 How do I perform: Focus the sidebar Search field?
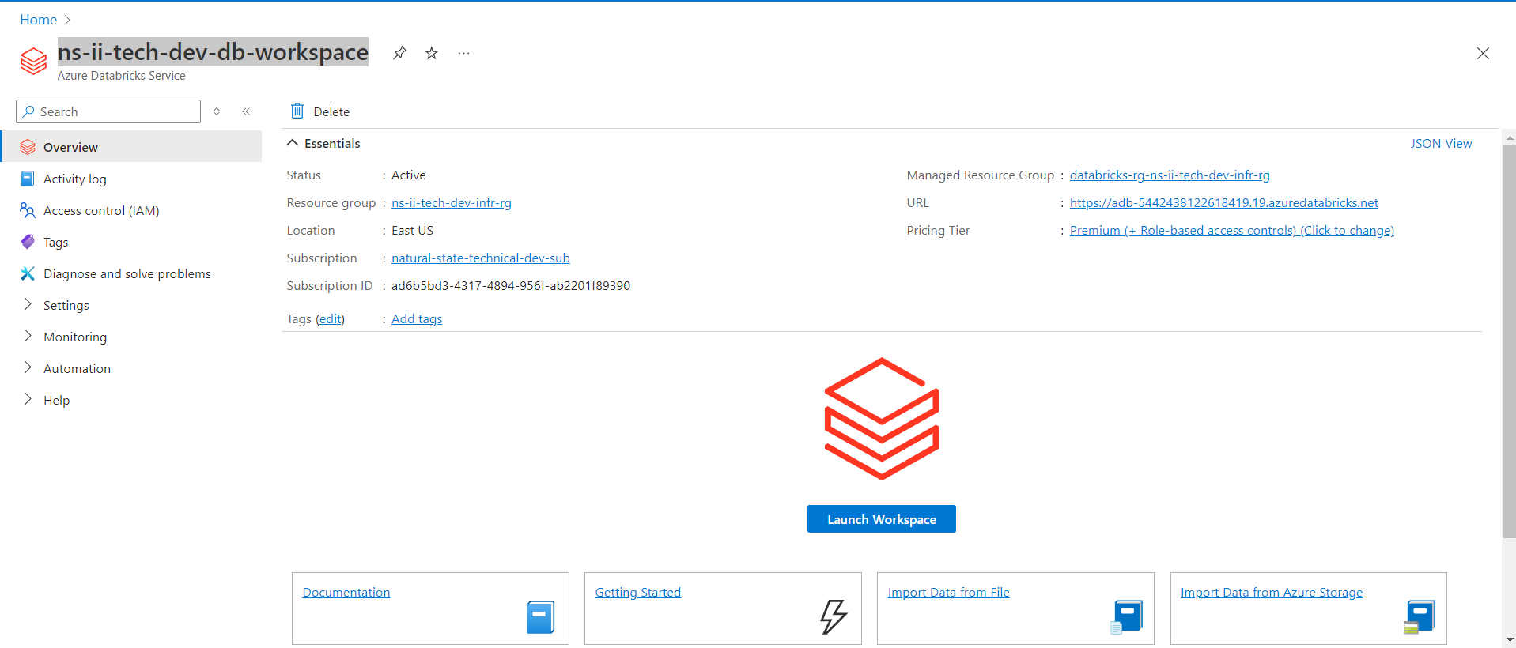(108, 111)
